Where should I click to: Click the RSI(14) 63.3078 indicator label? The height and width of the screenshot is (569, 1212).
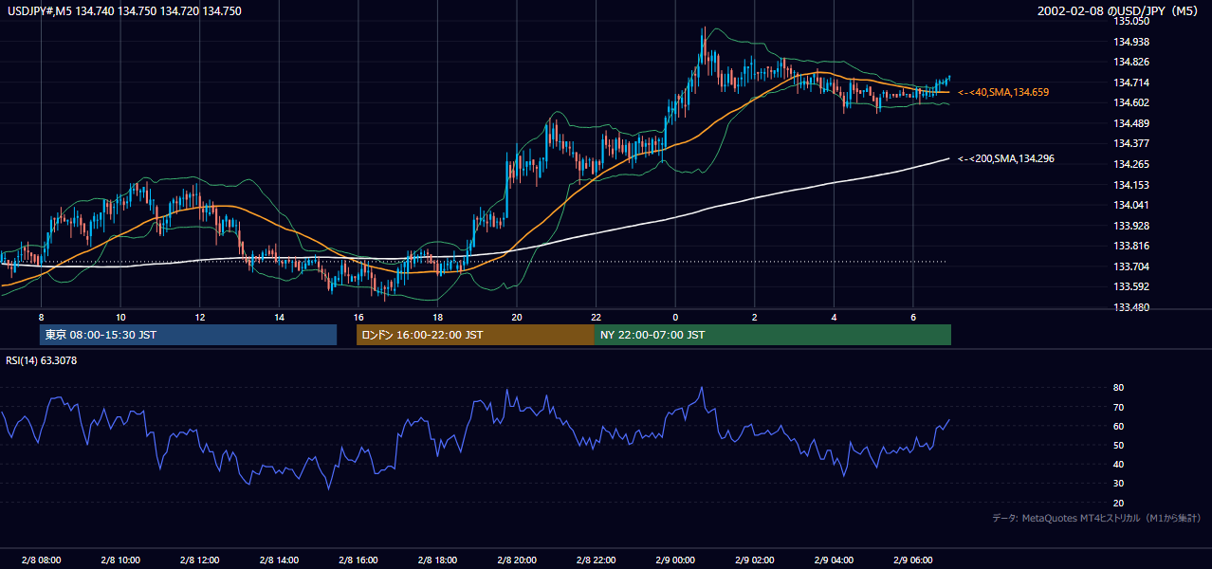(42, 360)
